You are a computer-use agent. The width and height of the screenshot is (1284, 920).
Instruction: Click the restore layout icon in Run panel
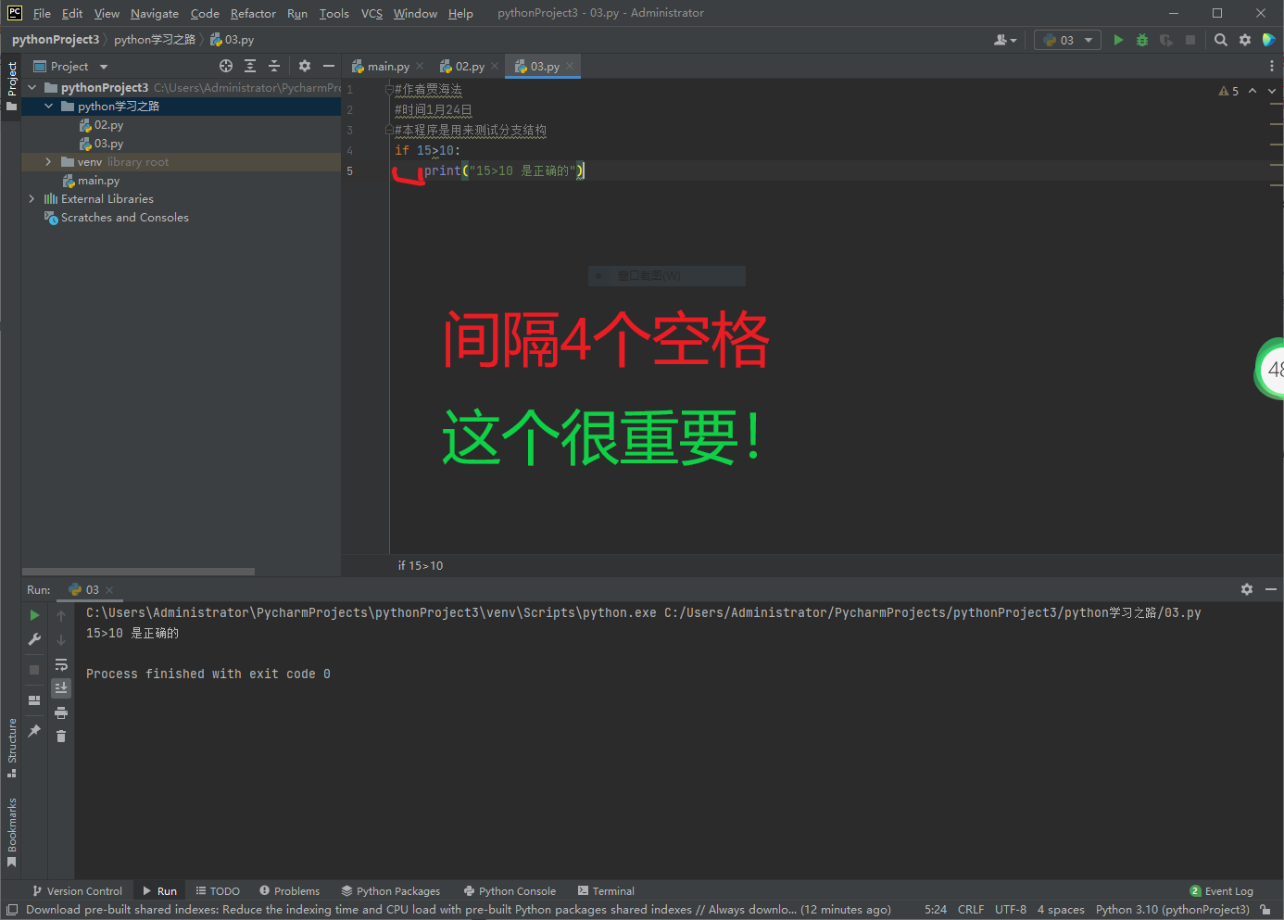pos(34,700)
